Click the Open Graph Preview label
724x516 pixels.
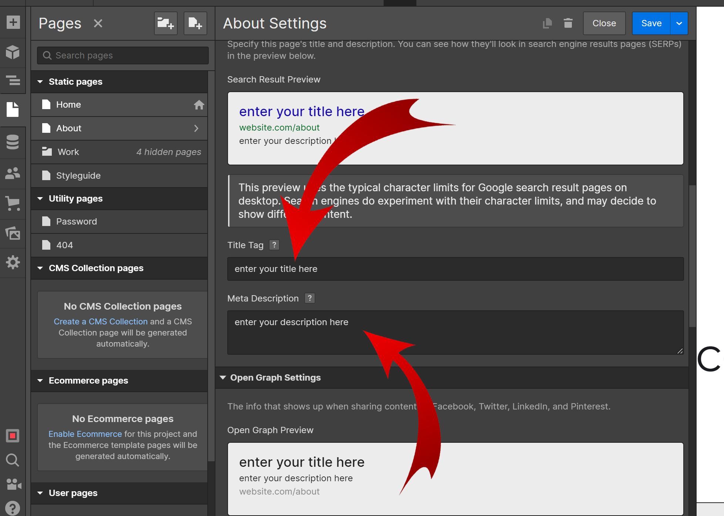(x=270, y=430)
